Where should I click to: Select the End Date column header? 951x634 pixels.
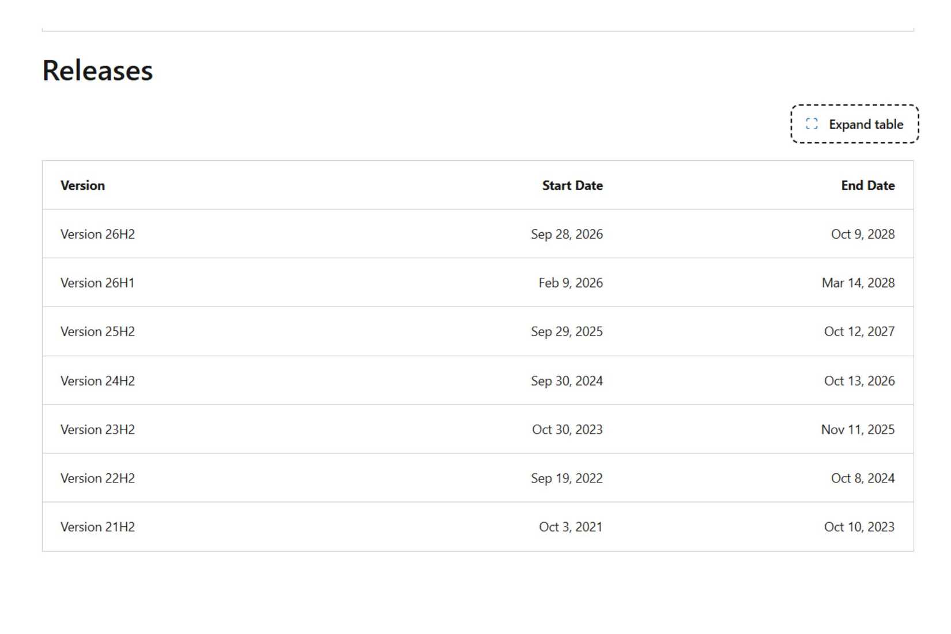[867, 186]
